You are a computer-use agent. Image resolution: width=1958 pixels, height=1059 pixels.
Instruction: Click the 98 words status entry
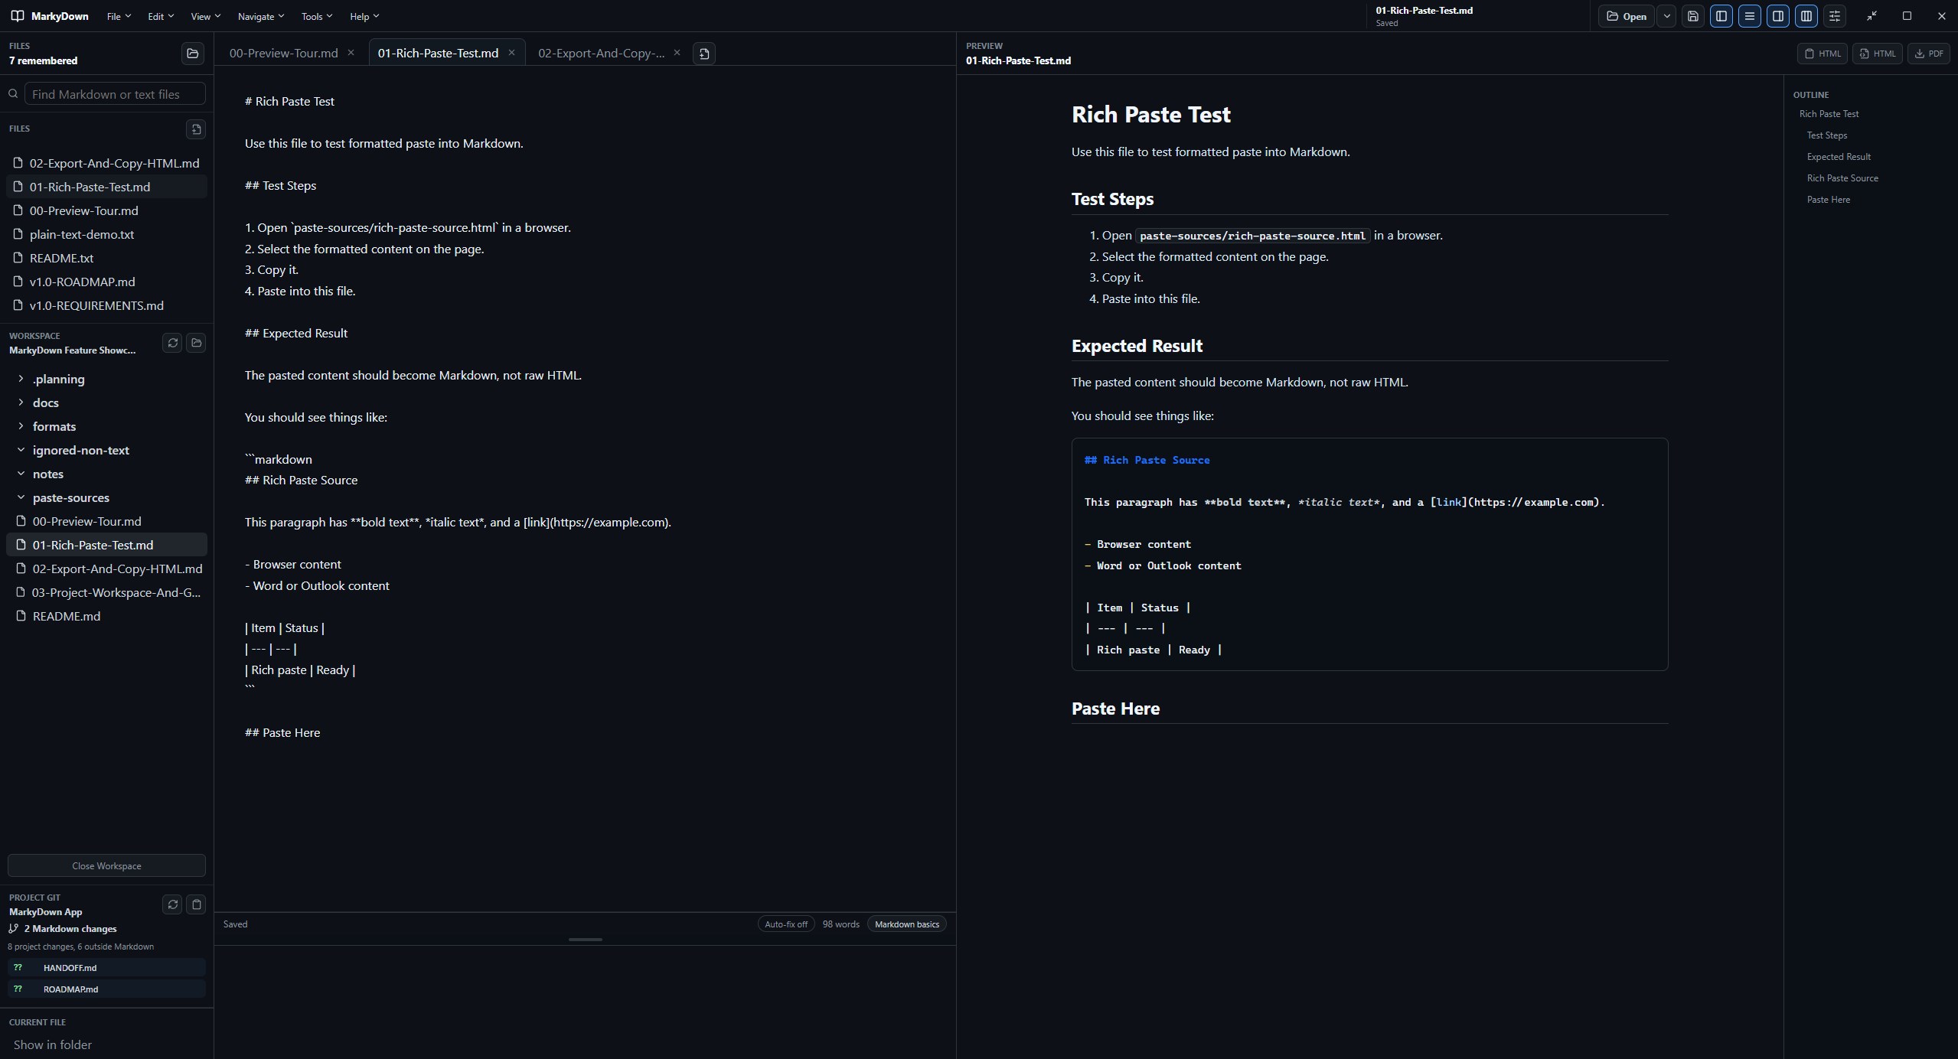[x=840, y=924]
